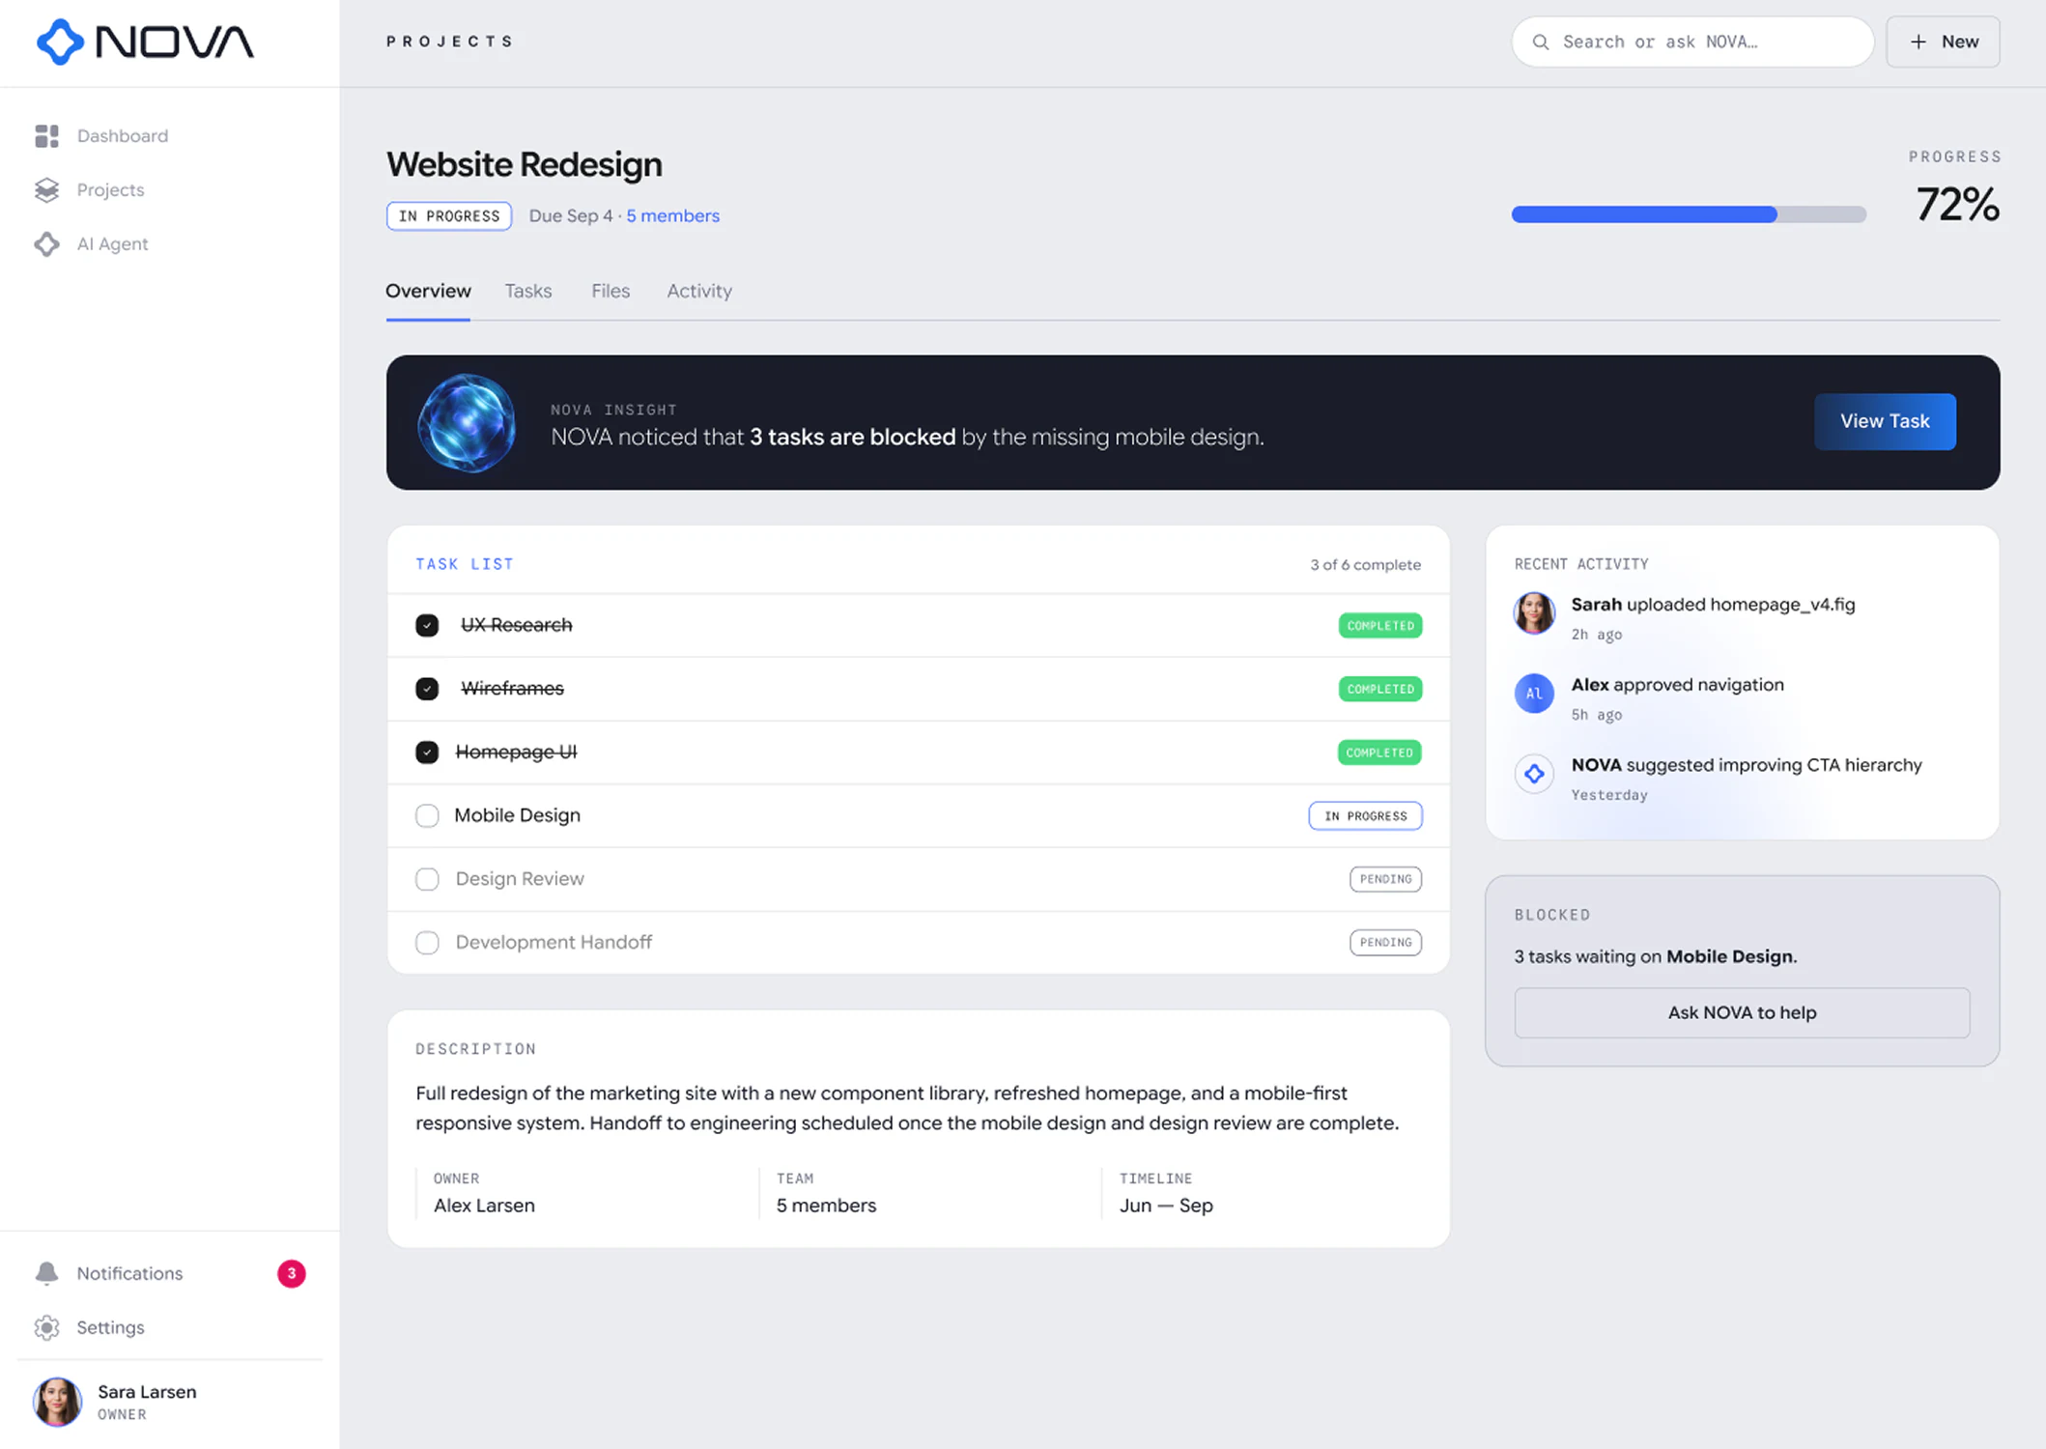Check the Design Review checkbox

(427, 879)
